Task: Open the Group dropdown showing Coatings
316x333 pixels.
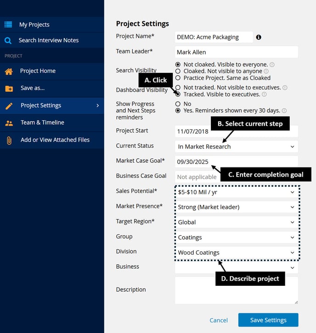Action: [x=237, y=238]
